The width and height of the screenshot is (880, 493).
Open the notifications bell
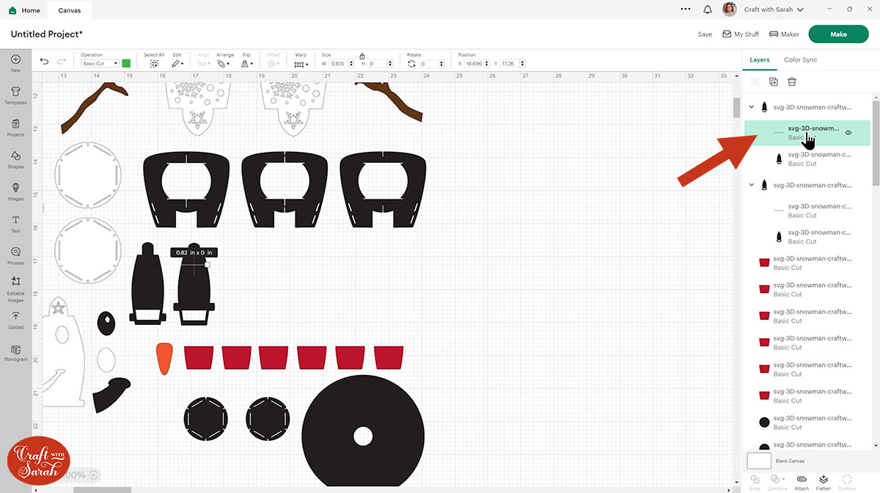[x=707, y=10]
